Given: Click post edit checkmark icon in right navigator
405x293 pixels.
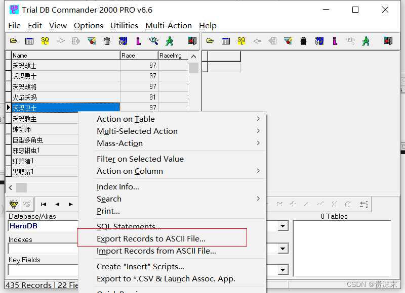Looking at the screenshot, I should point(321,205).
